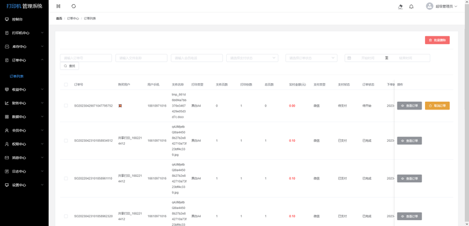Focus the member phone 会员电话 input

pos(197,58)
